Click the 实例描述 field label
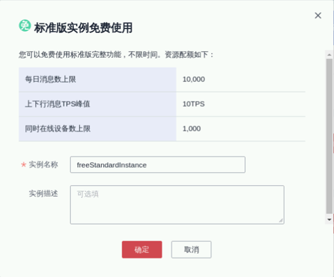Viewport: 334px width, 277px height. tap(43, 193)
